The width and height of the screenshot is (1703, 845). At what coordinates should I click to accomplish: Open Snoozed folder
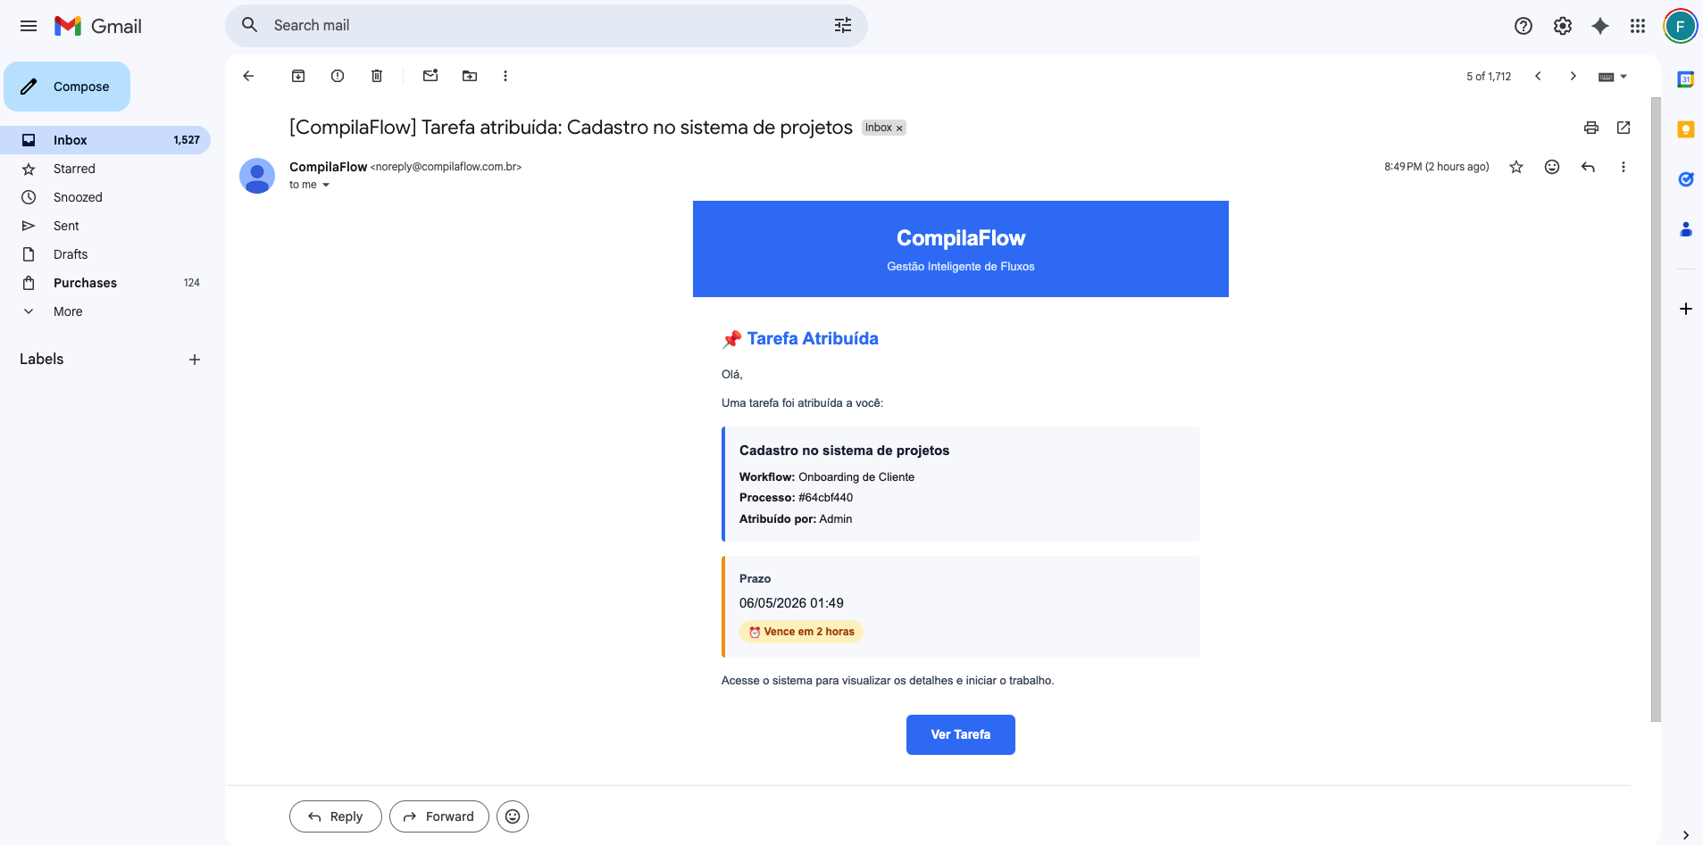click(x=105, y=197)
